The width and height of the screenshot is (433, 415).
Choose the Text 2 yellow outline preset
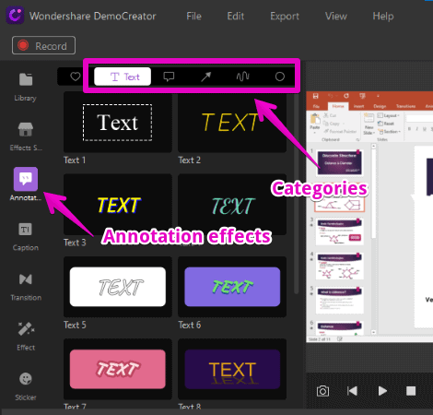point(232,123)
